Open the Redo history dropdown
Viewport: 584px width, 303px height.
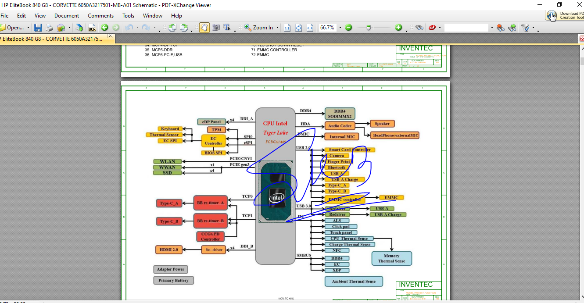pyautogui.click(x=154, y=28)
